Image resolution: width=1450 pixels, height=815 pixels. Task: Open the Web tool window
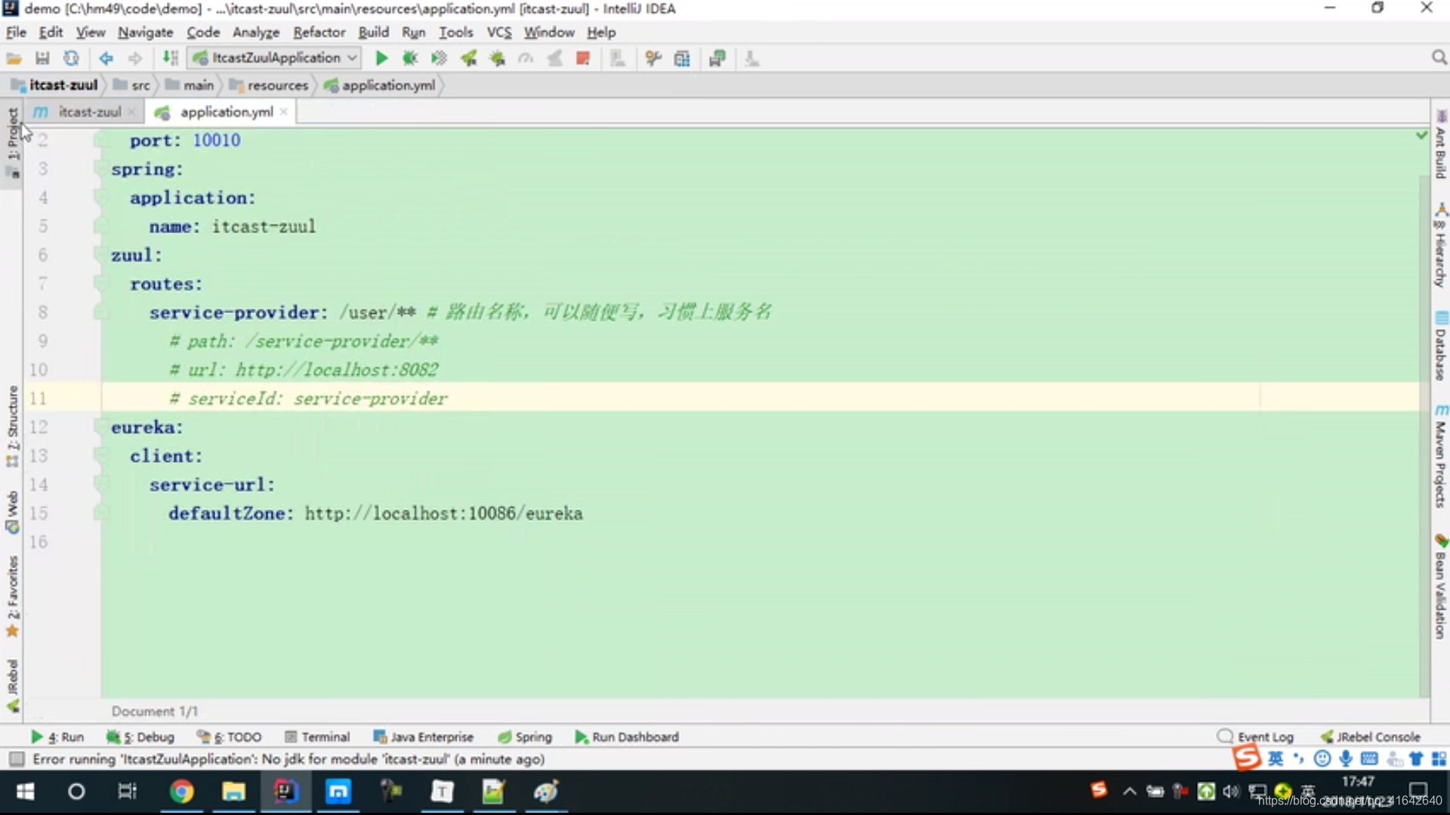pos(12,512)
